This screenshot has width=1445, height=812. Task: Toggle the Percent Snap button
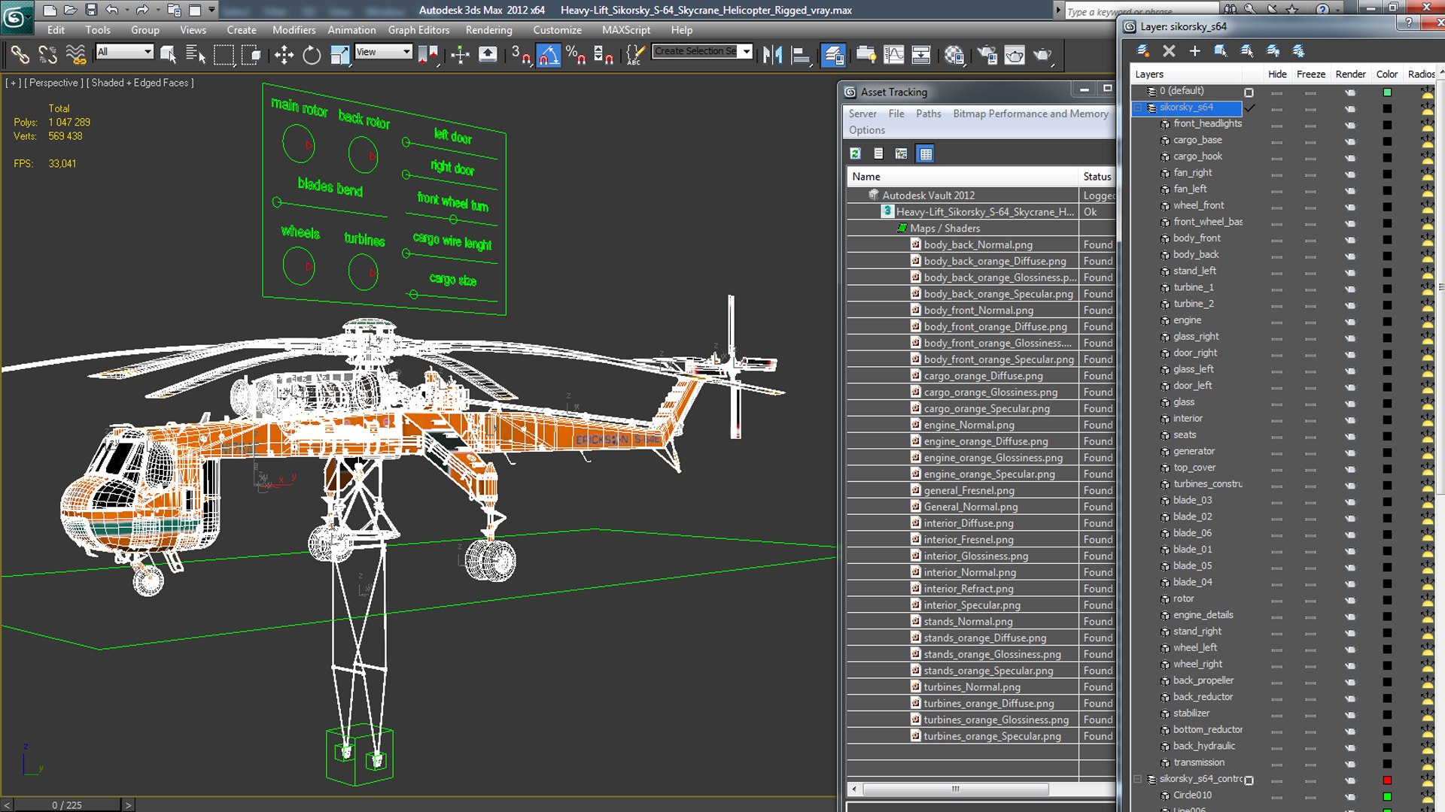[576, 54]
